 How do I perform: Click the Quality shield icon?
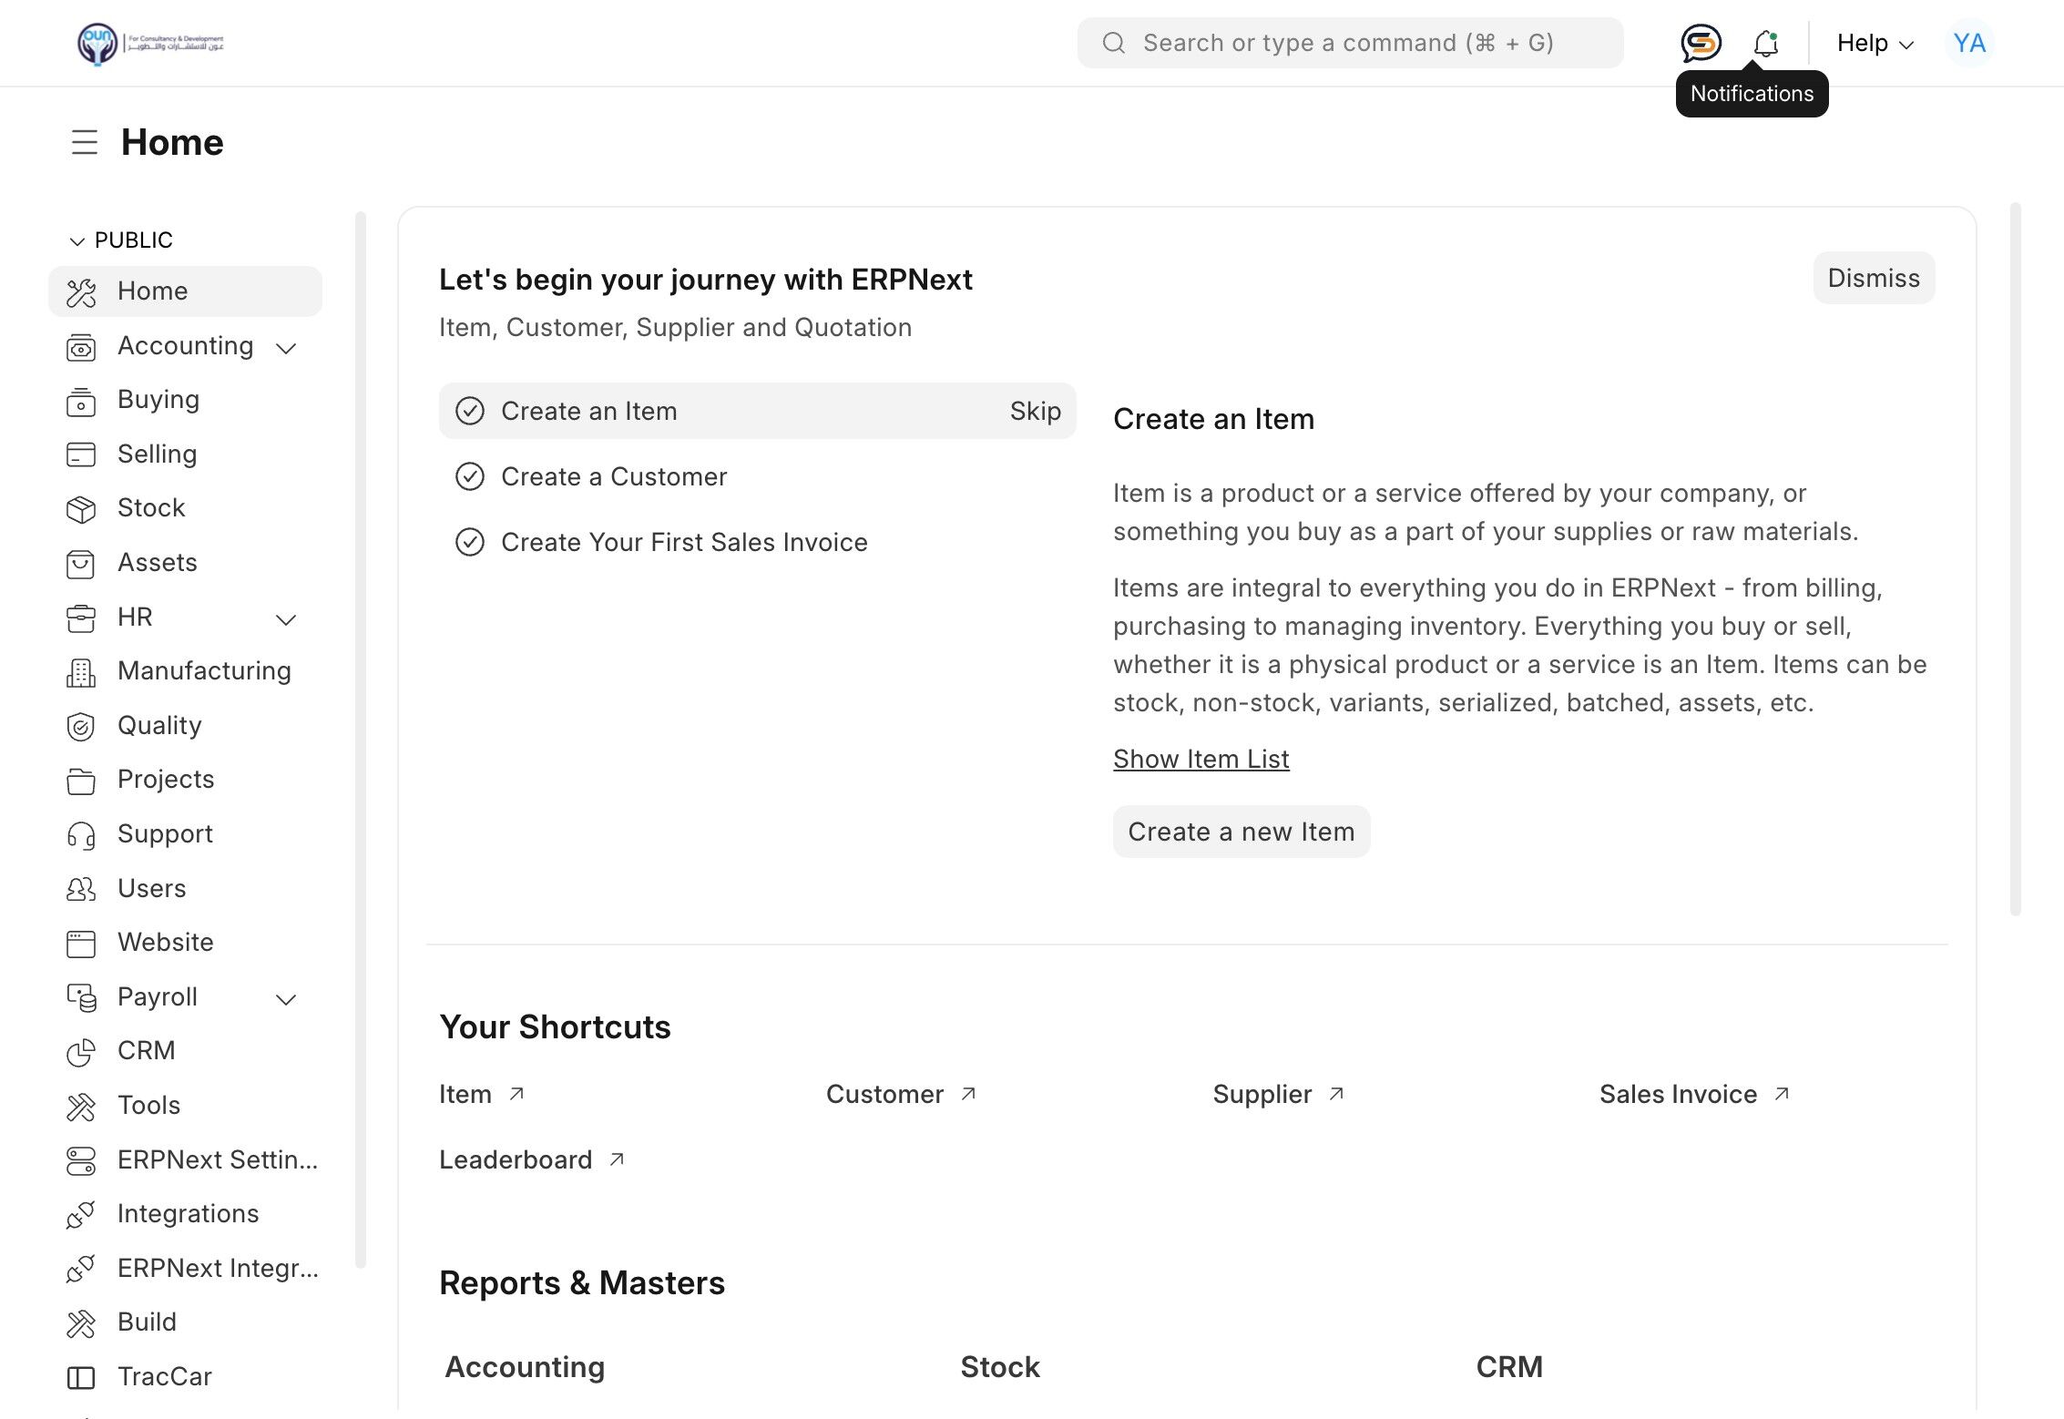tap(81, 726)
